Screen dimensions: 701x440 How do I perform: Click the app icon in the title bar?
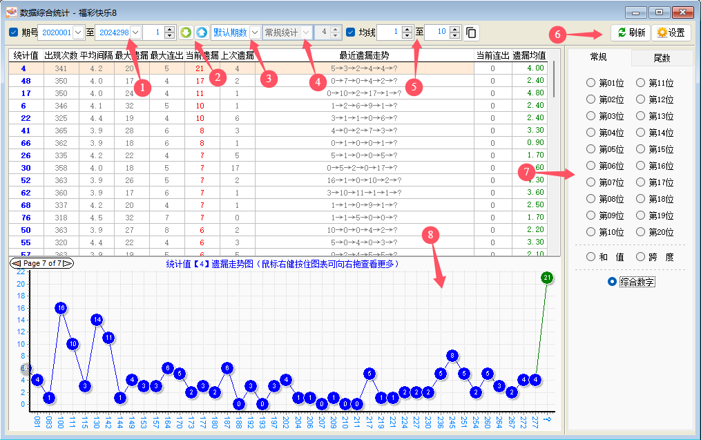(x=12, y=12)
